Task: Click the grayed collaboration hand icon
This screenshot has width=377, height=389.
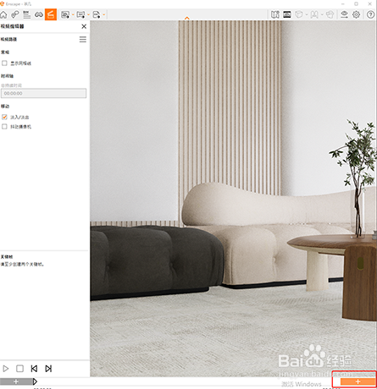Action: [330, 14]
